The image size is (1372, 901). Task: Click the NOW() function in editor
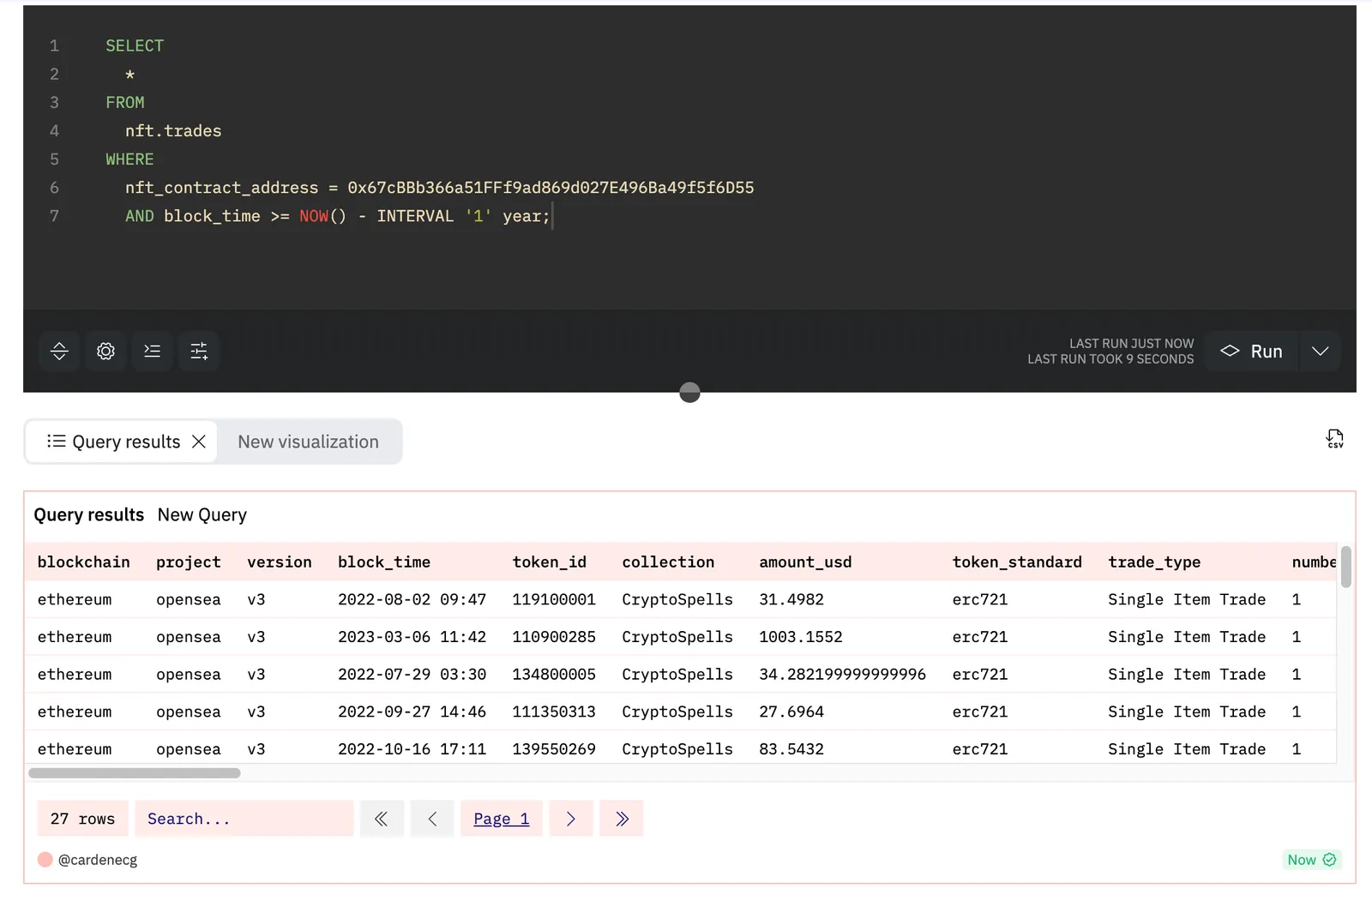point(322,216)
